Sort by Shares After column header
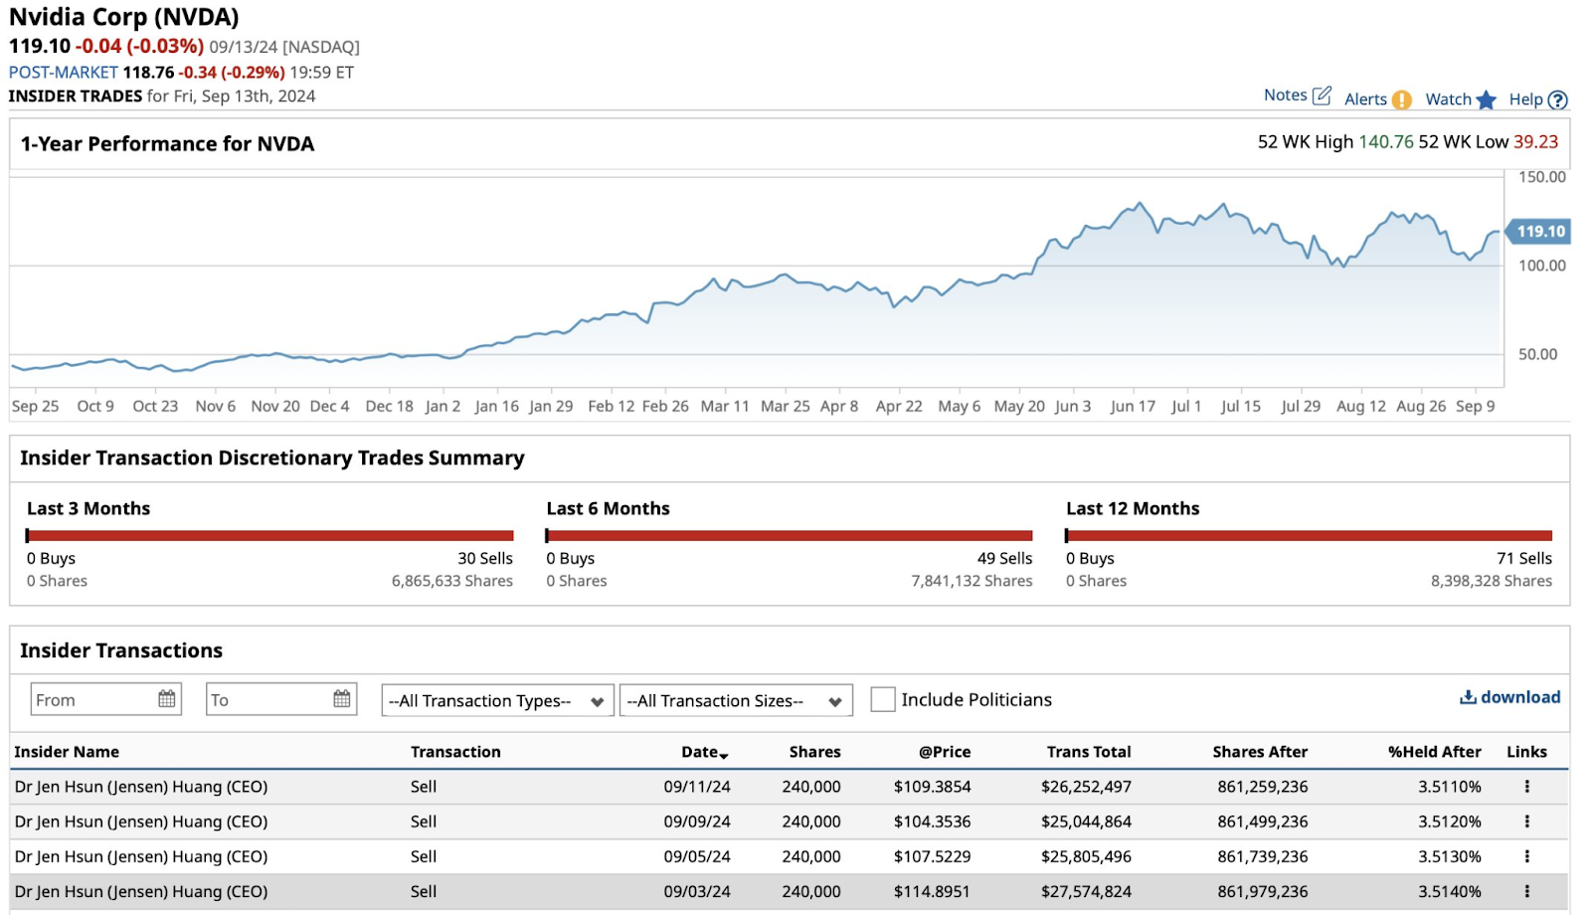 click(1260, 752)
